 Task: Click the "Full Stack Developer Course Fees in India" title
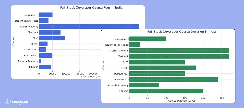(x=91, y=8)
